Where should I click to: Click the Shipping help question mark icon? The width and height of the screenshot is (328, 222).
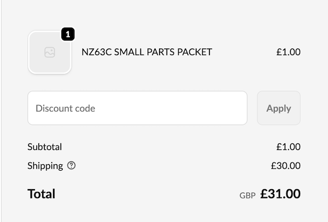71,166
